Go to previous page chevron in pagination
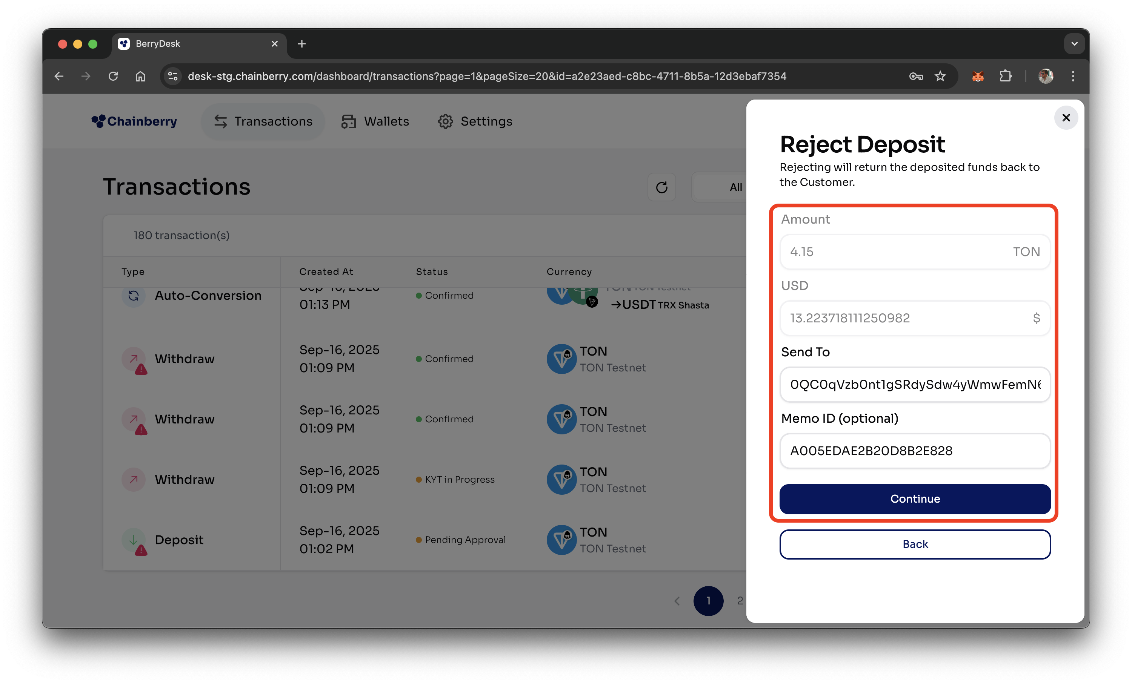Screen dimensions: 1132x684 tap(677, 601)
